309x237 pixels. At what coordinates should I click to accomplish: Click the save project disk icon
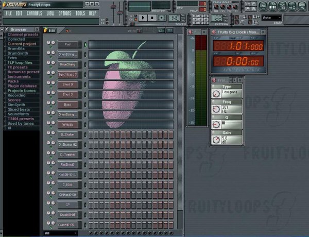(254, 4)
